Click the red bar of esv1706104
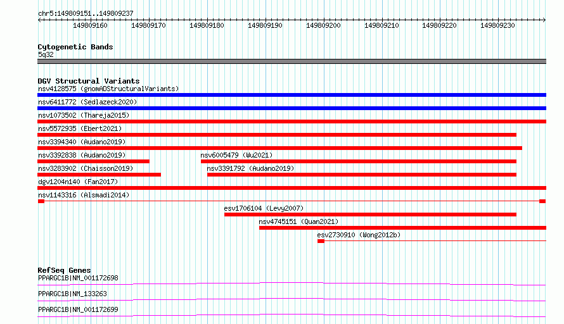 point(371,215)
